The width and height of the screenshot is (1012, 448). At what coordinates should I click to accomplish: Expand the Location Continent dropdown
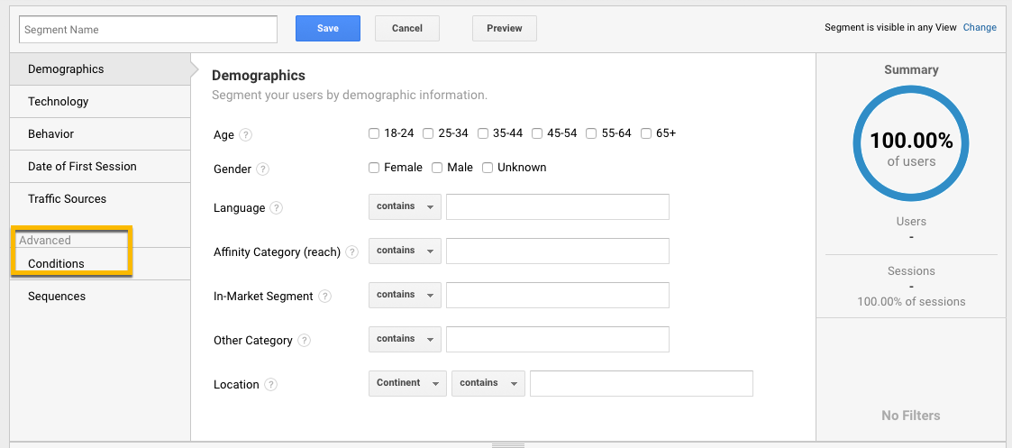pos(407,383)
